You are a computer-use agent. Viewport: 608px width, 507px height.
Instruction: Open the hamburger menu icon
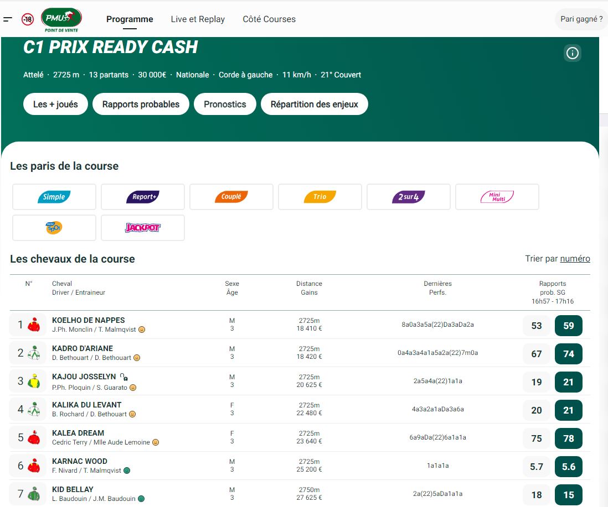click(8, 19)
